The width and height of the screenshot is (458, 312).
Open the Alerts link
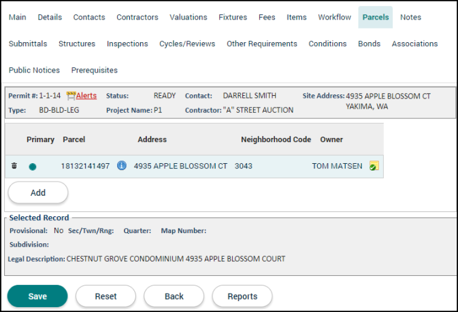(86, 96)
